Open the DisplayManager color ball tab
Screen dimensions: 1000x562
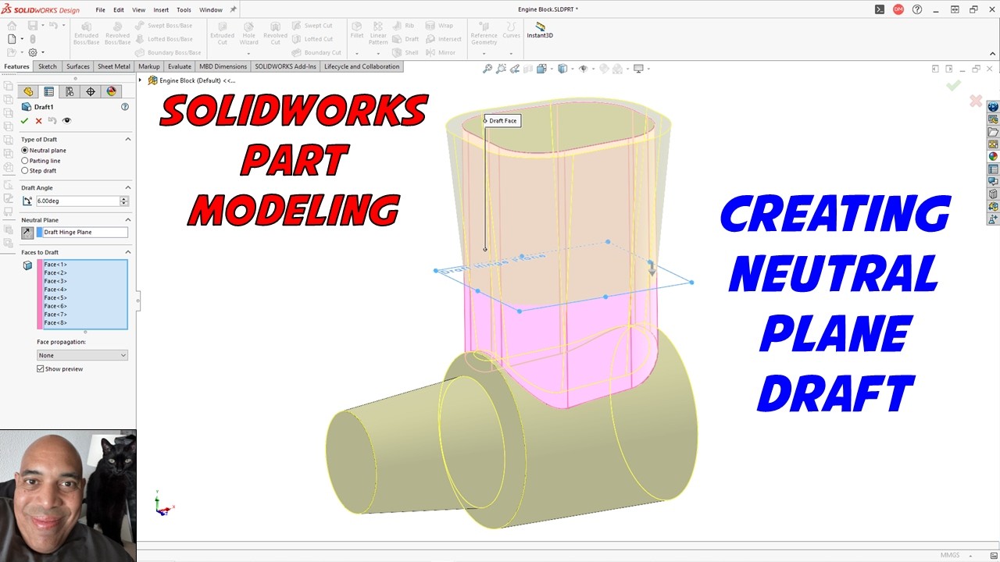(111, 91)
